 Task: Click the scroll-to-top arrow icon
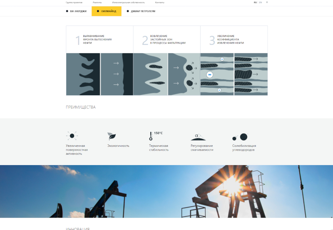pyautogui.click(x=267, y=2)
